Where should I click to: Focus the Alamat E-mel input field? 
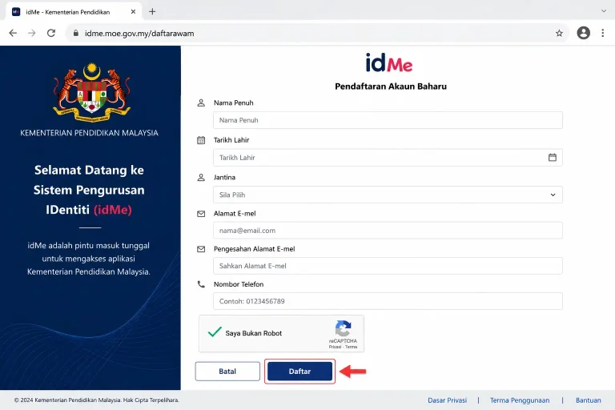pos(388,231)
